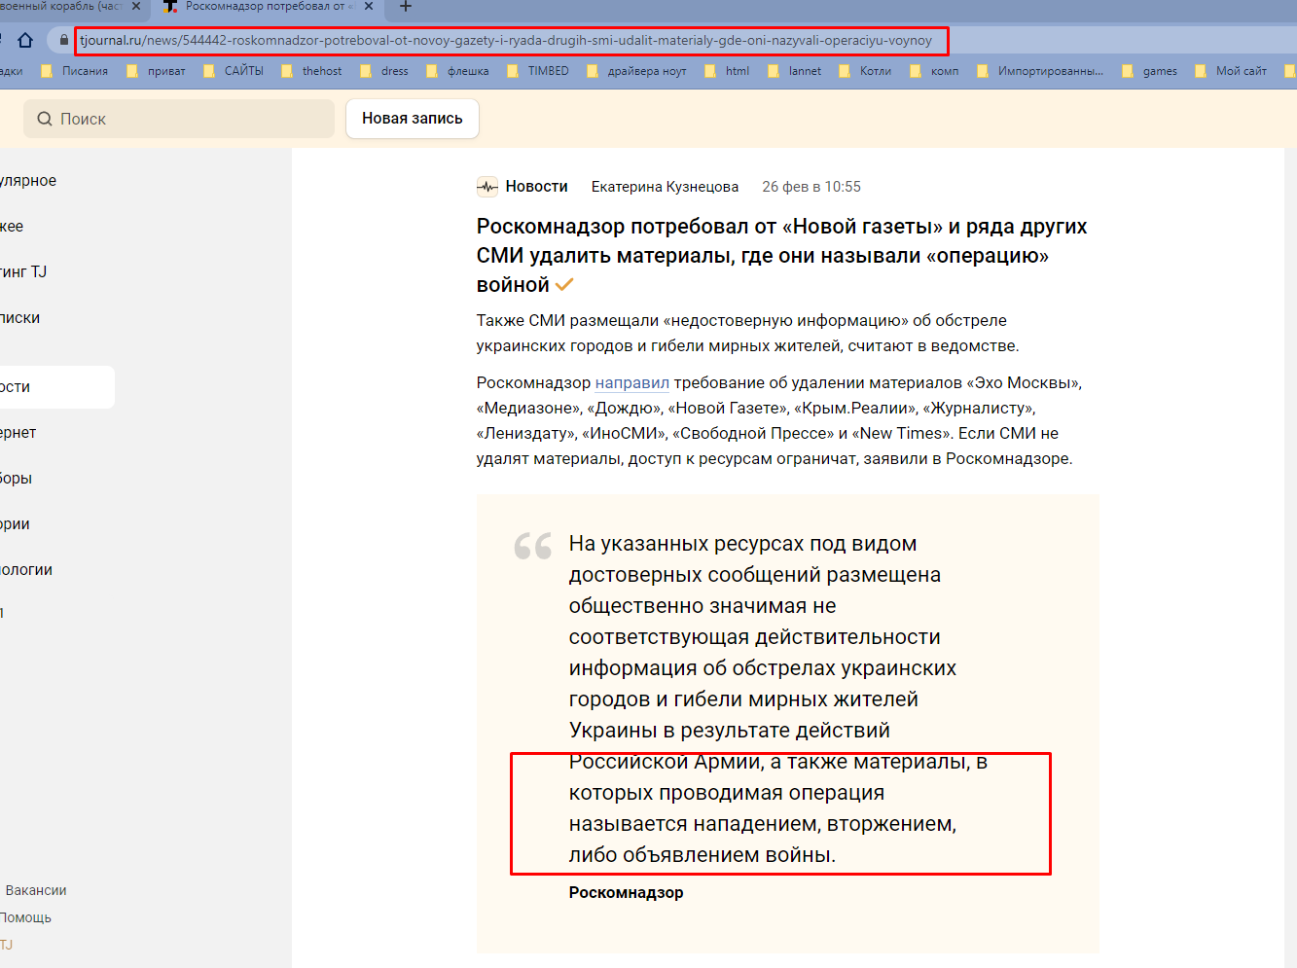Select the Свежее sidebar item
The height and width of the screenshot is (968, 1297).
pos(12,227)
